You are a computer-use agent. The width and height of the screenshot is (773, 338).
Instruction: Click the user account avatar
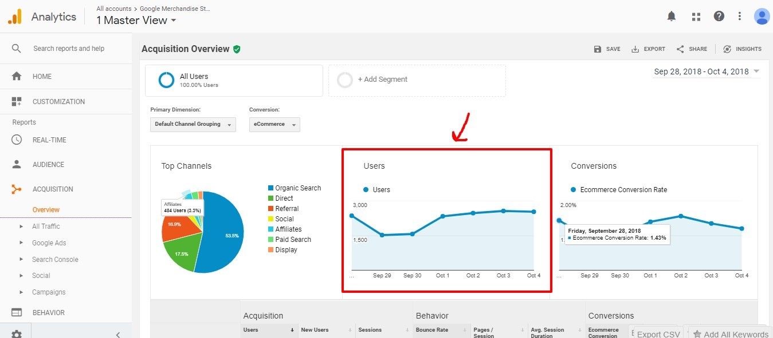762,17
